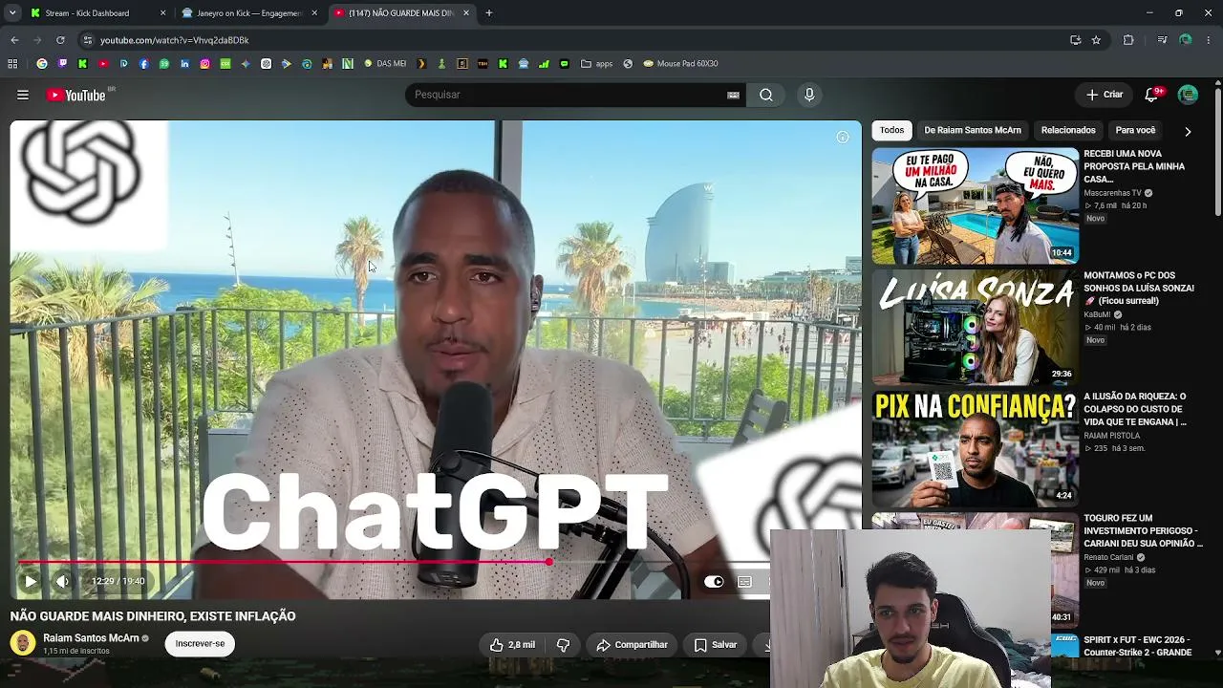The height and width of the screenshot is (688, 1223).
Task: Open YouTube notifications bell
Action: (1152, 95)
